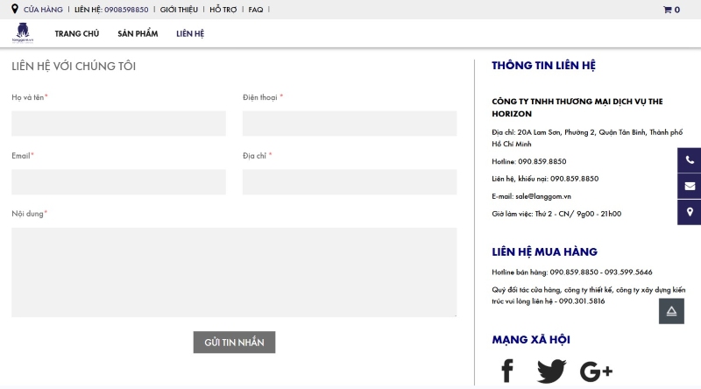Click the floating map location icon
Screen dimensions: 701x389
[x=690, y=212]
